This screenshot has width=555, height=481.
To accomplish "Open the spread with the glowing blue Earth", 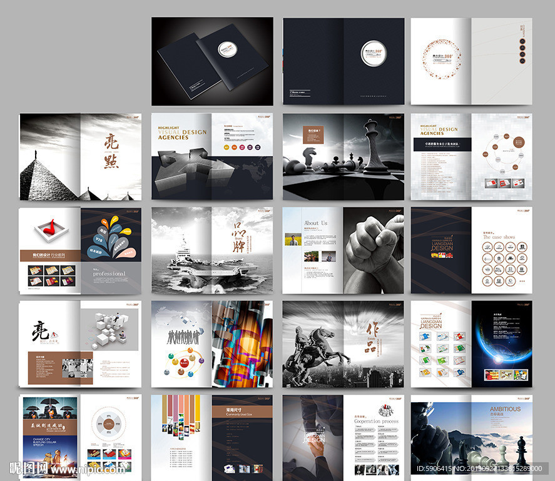I will click(471, 345).
